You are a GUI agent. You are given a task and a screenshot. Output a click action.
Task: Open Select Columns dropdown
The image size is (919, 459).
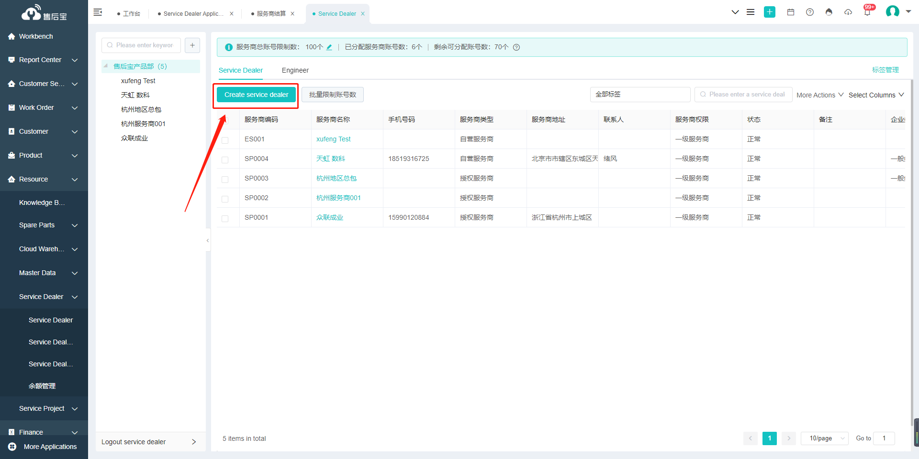point(876,95)
